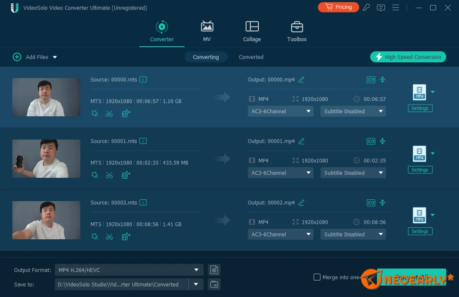The image size is (459, 297).
Task: Open Save to path dropdown
Action: click(196, 284)
